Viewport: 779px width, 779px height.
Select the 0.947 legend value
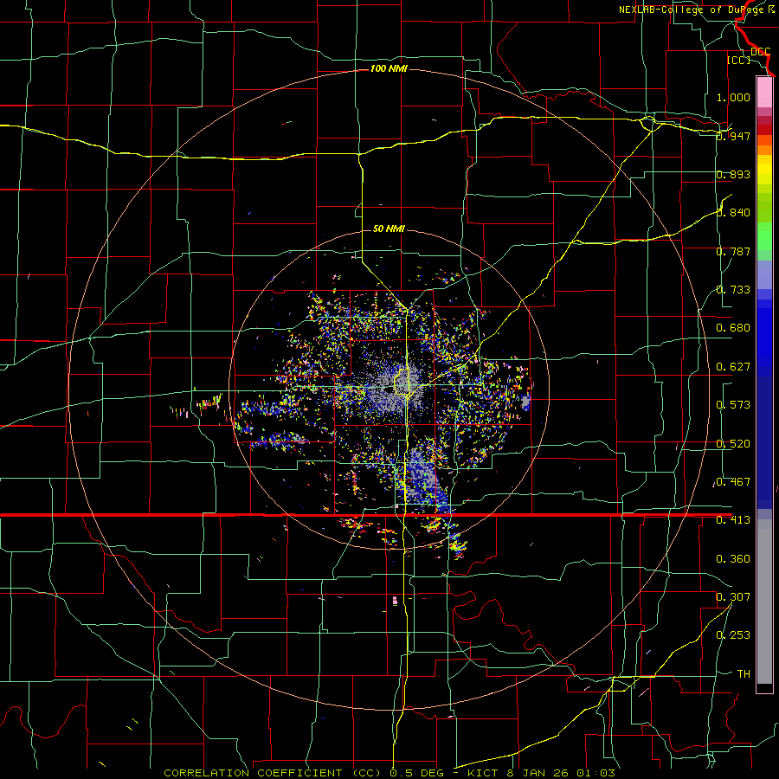point(733,136)
